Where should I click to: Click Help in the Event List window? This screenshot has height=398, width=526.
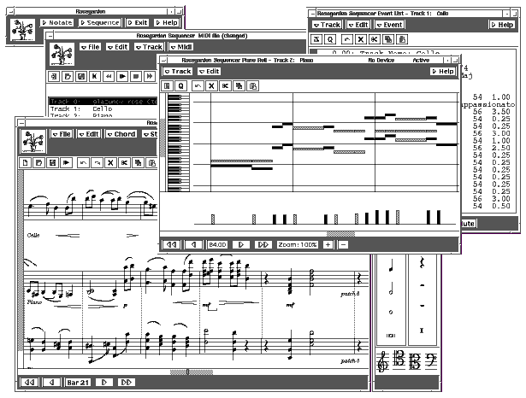tap(502, 25)
